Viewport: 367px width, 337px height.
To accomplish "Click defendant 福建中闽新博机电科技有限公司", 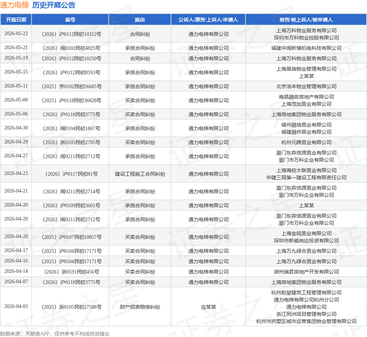I will point(306,48).
